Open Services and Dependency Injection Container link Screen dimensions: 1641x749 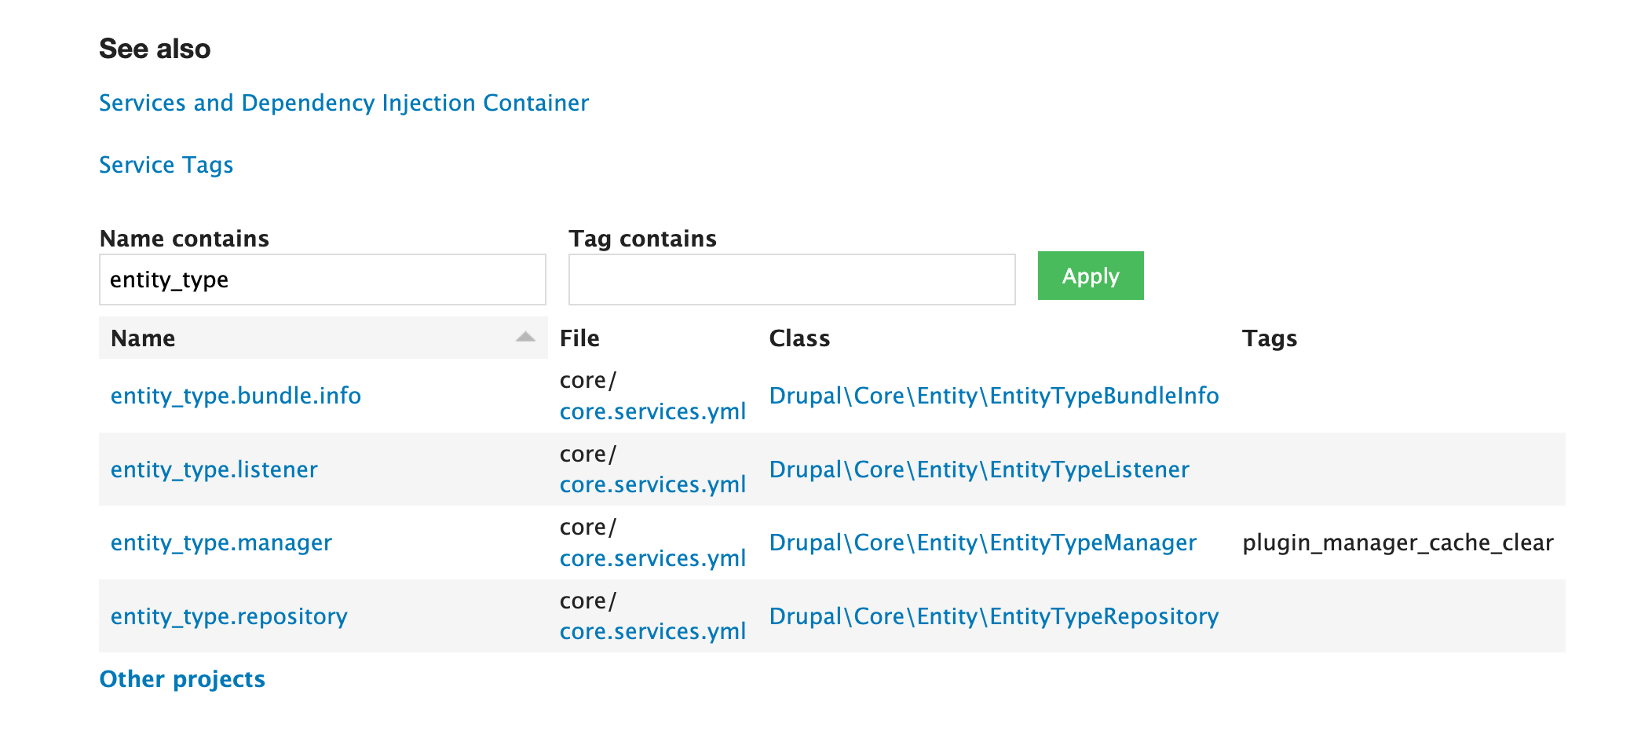pos(344,103)
